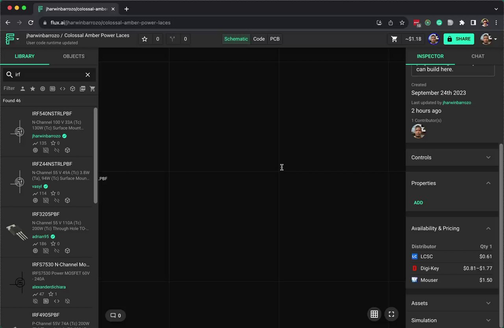Toggle the code brackets filter
Image resolution: width=504 pixels, height=328 pixels.
(63, 89)
